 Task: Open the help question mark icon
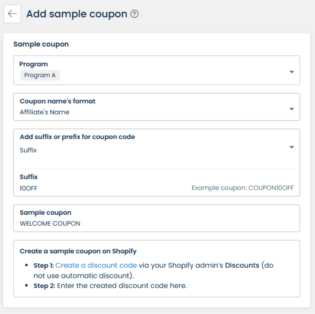(134, 14)
